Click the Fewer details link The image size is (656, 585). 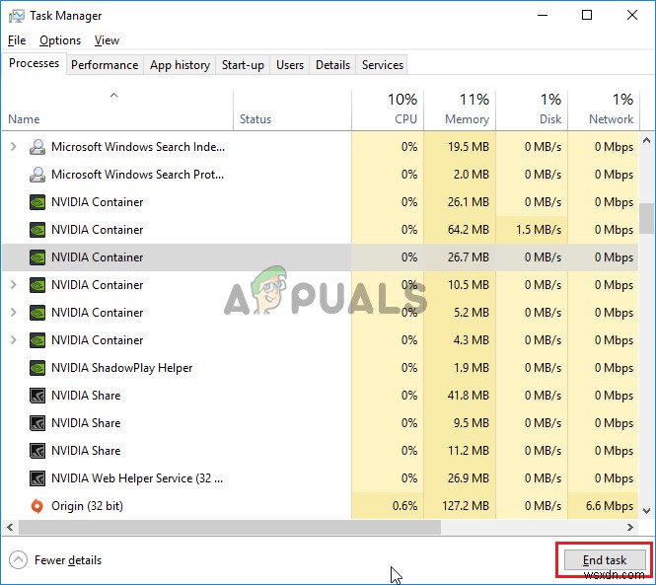(68, 560)
